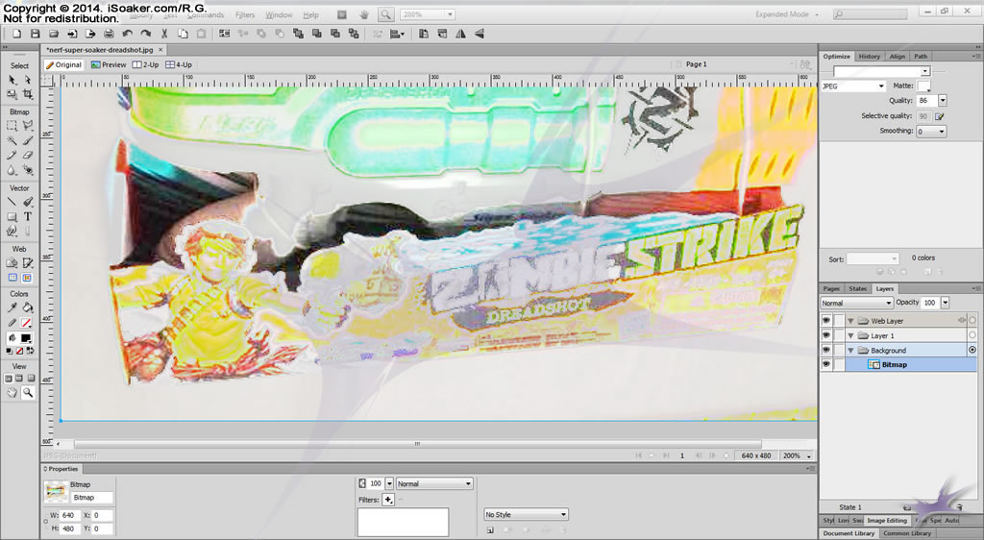Select the Pointer tool

[x=12, y=80]
